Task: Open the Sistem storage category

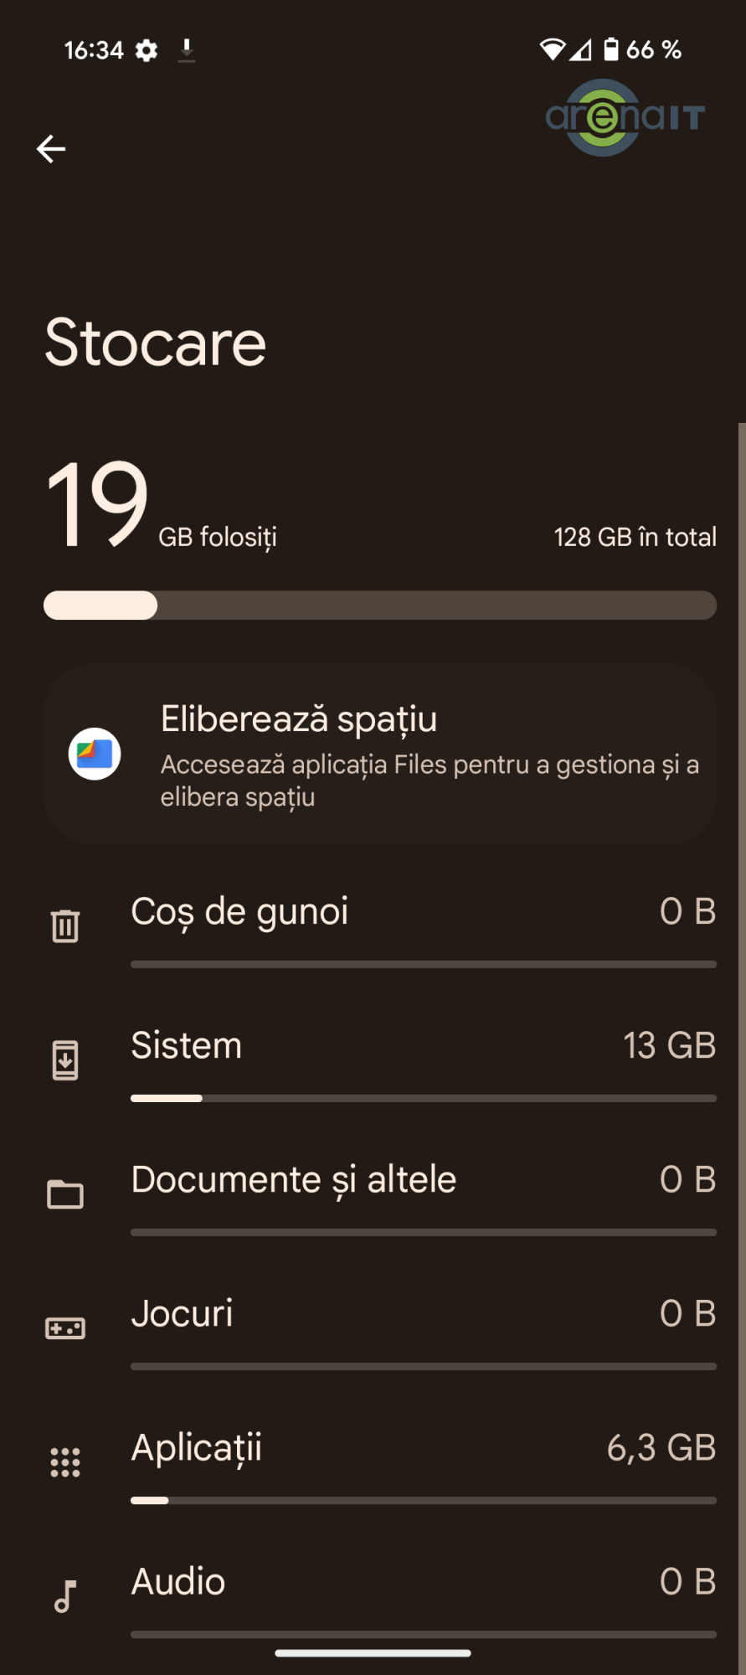Action: point(187,1045)
